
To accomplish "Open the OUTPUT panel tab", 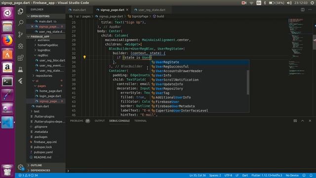I will 100,121.
